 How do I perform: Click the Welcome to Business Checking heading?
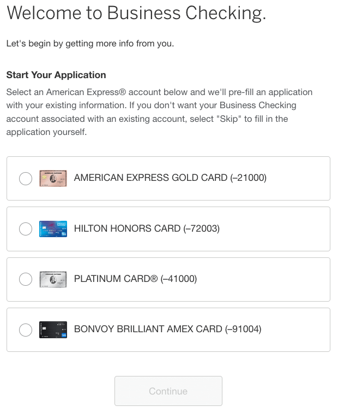coord(136,13)
